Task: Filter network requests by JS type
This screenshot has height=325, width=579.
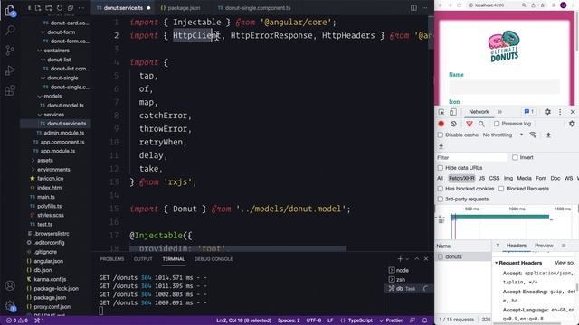Action: pyautogui.click(x=481, y=179)
